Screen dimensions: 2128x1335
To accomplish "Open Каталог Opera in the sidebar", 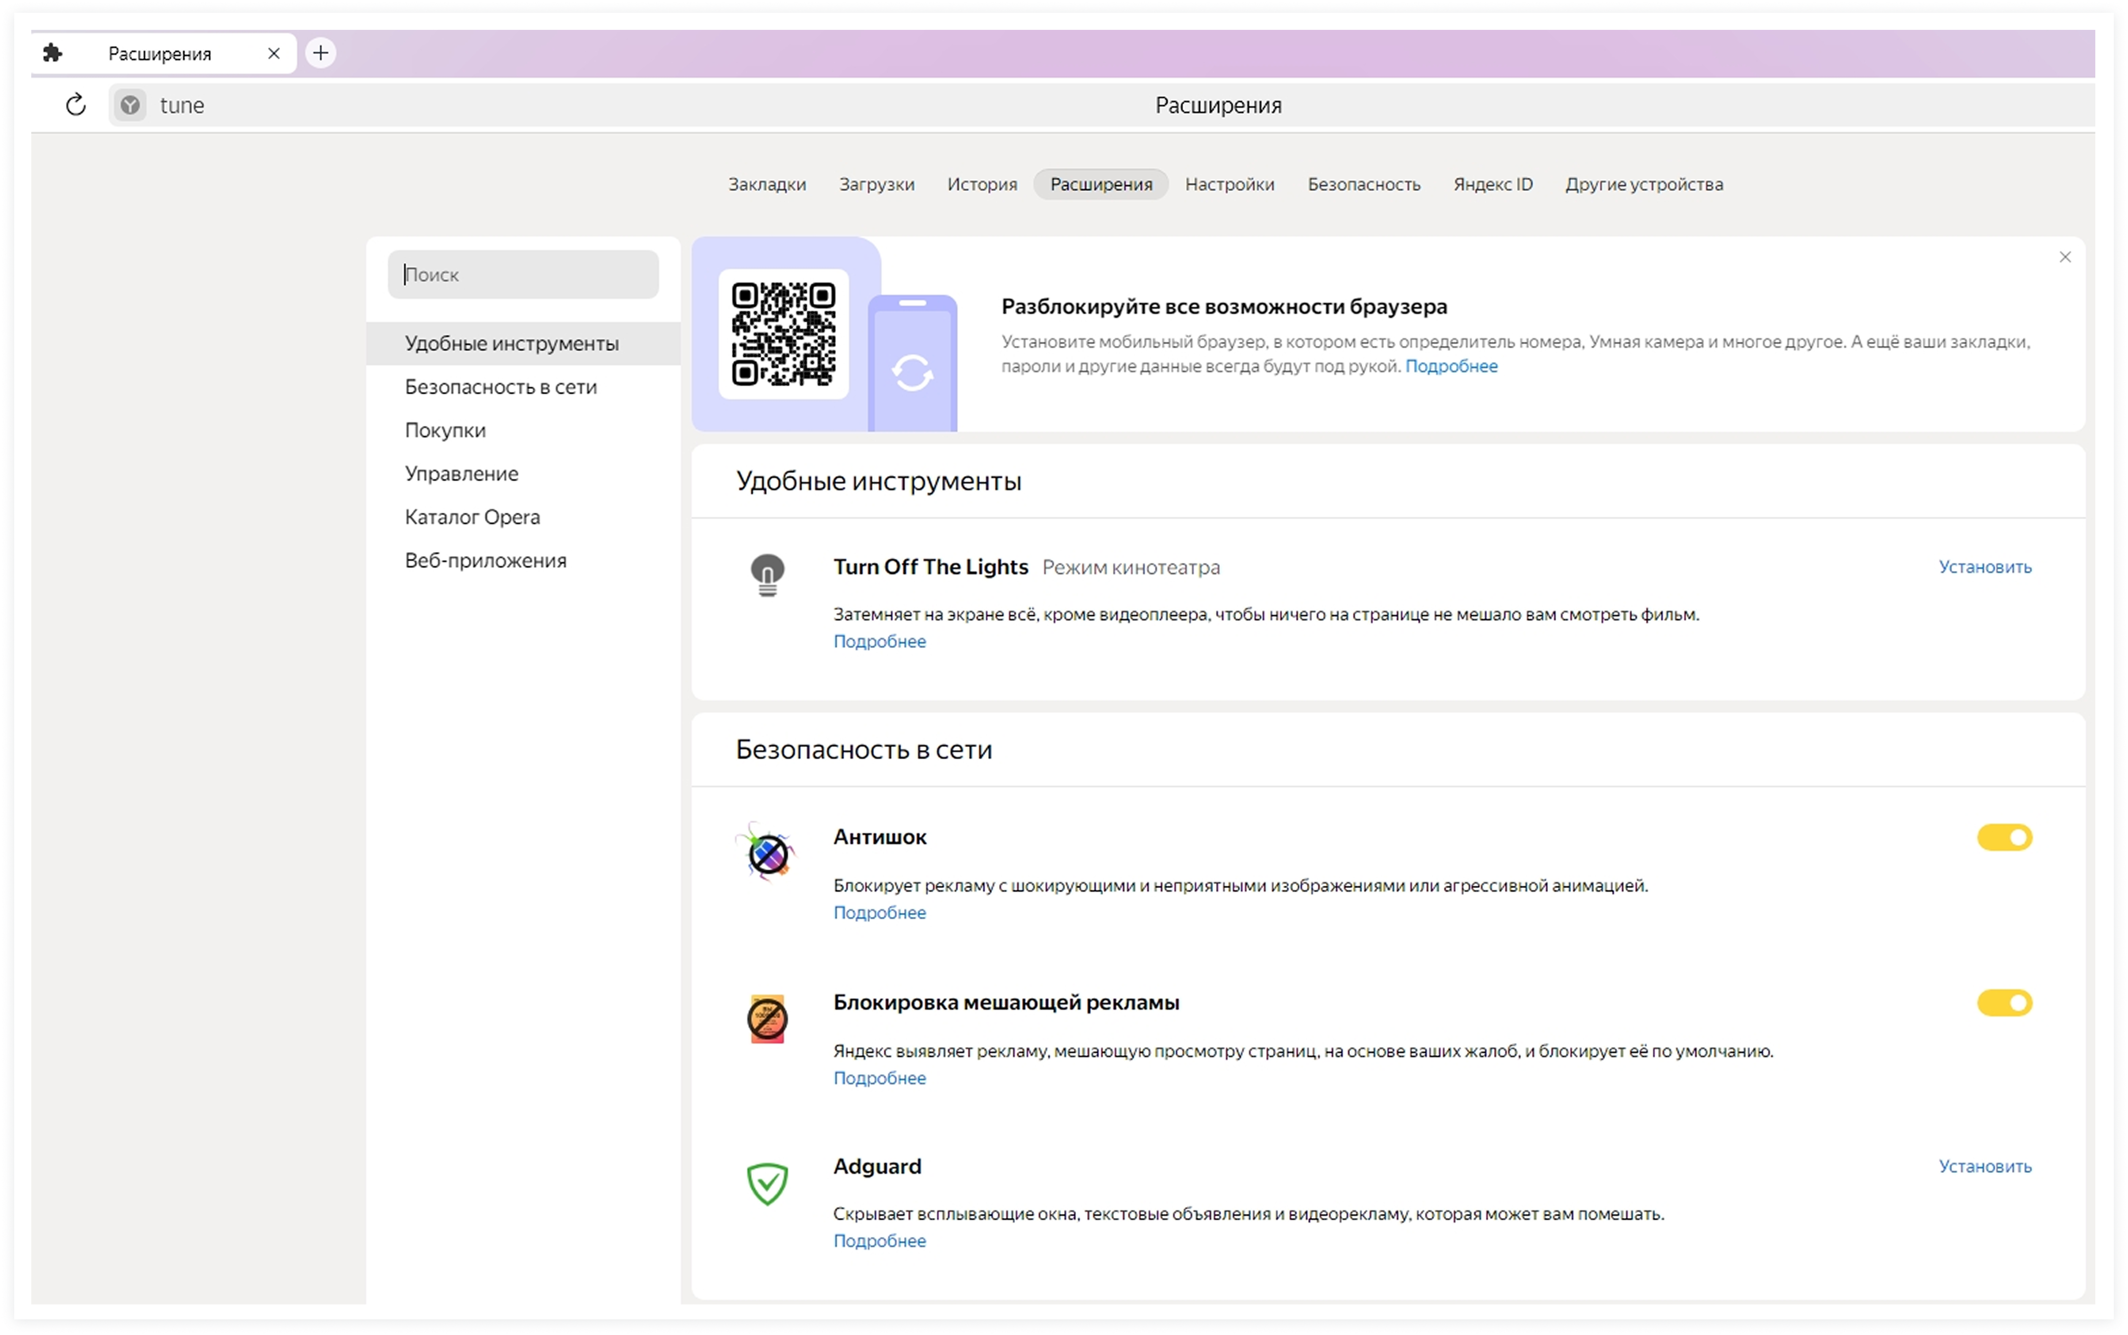I will tap(523, 517).
